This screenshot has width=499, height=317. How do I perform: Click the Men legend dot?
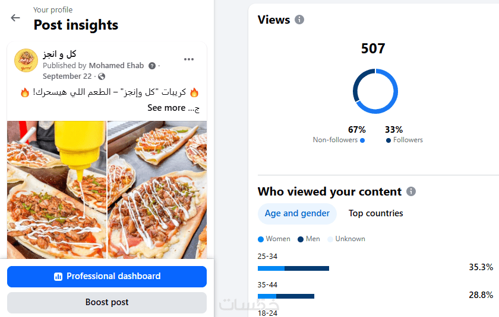(x=301, y=239)
